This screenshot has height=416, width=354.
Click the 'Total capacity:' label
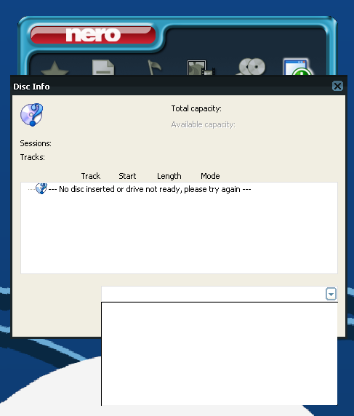point(196,108)
